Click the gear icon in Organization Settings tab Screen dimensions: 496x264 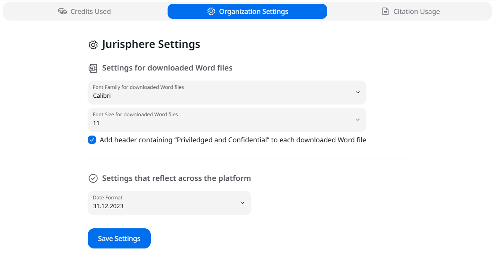pyautogui.click(x=211, y=11)
